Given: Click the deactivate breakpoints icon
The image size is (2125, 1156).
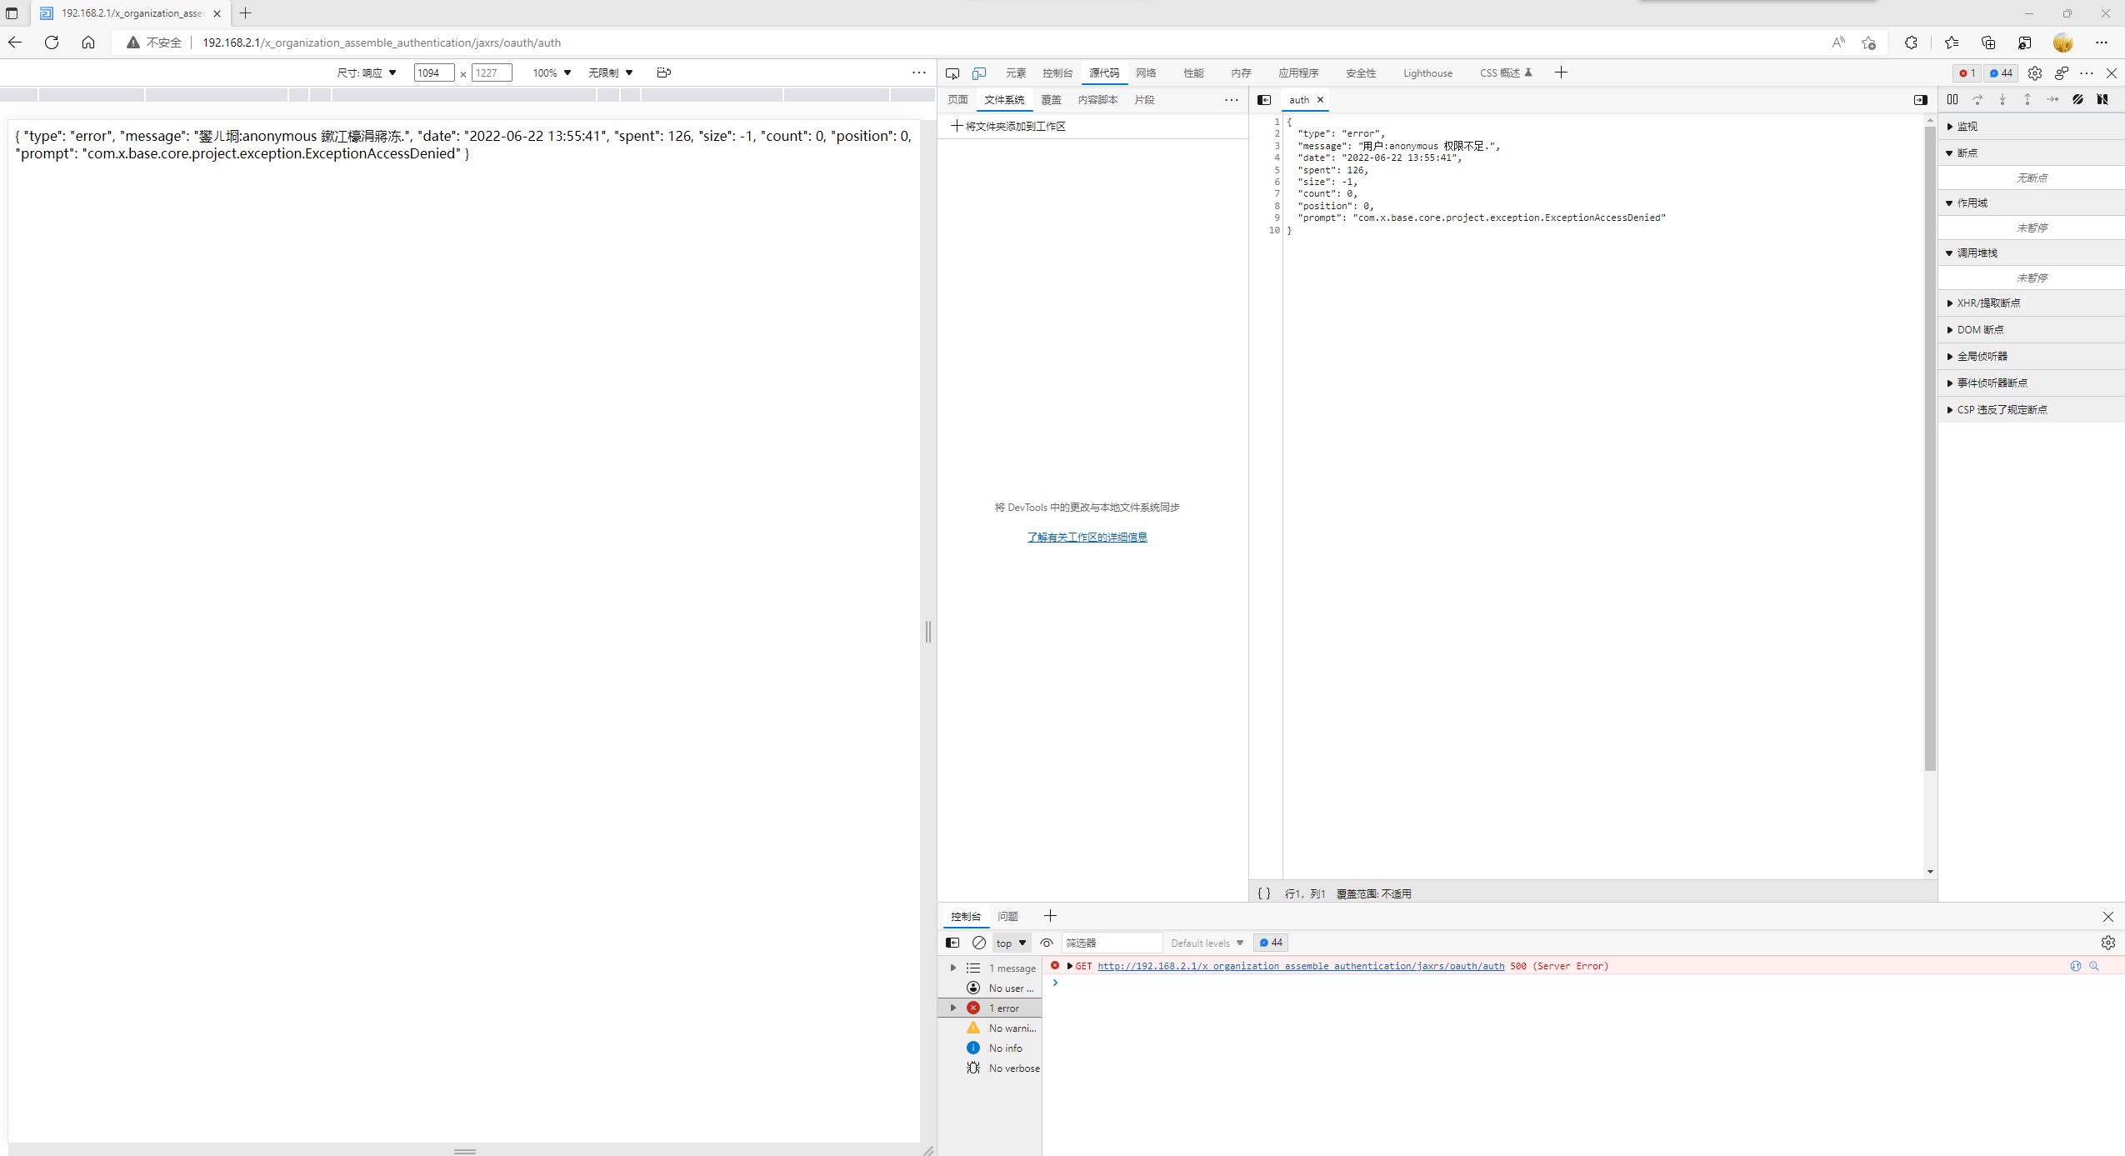Looking at the screenshot, I should click(x=2077, y=99).
